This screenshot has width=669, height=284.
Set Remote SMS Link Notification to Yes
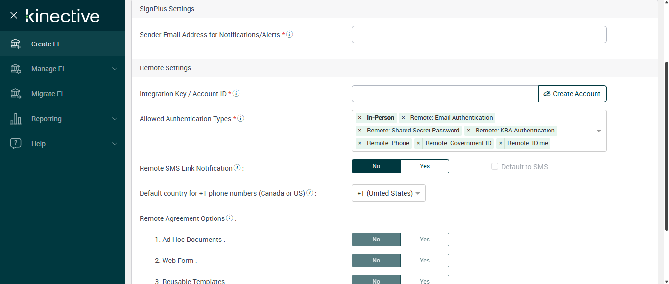[424, 166]
